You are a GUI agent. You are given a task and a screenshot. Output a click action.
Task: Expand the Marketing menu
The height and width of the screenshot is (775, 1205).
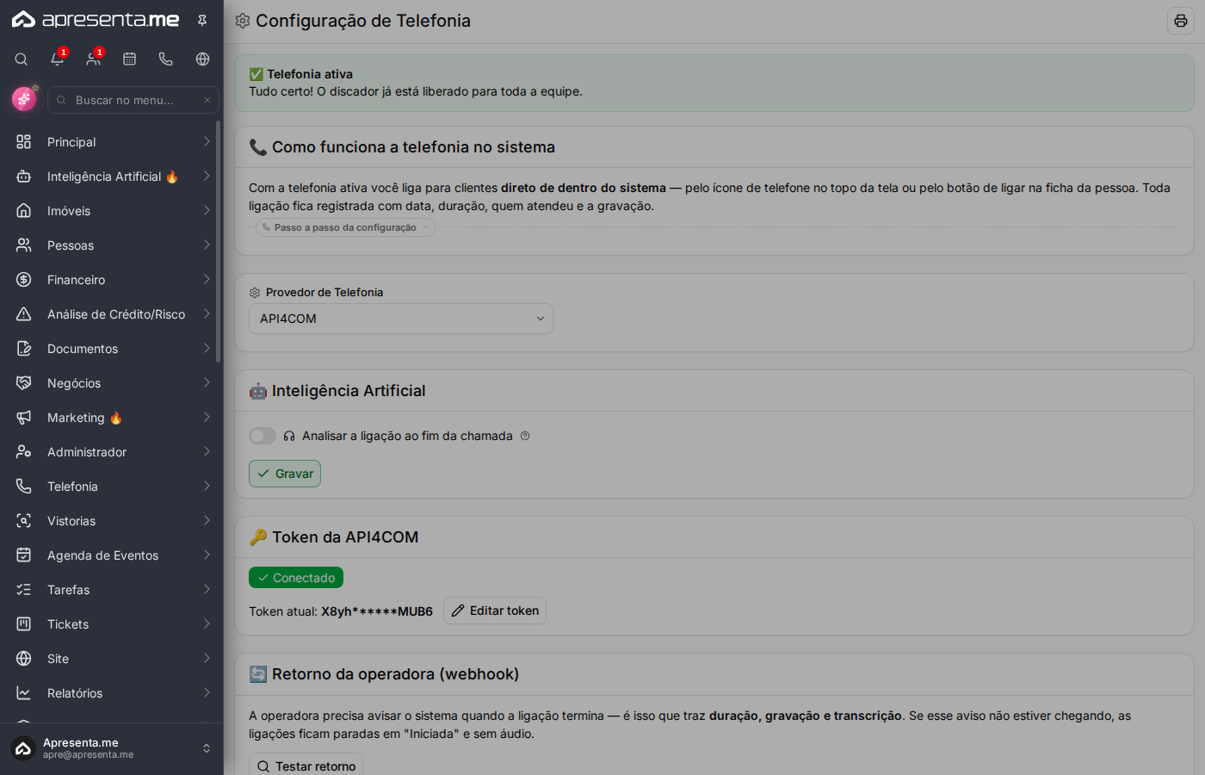(x=112, y=418)
